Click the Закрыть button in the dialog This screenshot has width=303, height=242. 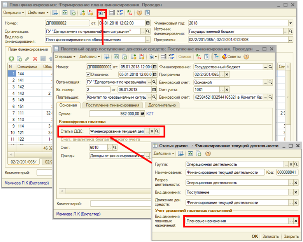291,236
